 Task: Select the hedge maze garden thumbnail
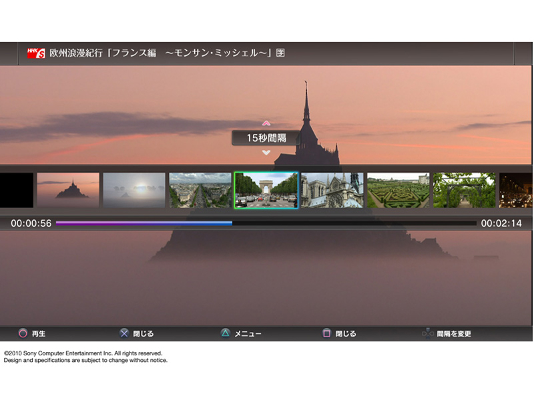point(398,190)
